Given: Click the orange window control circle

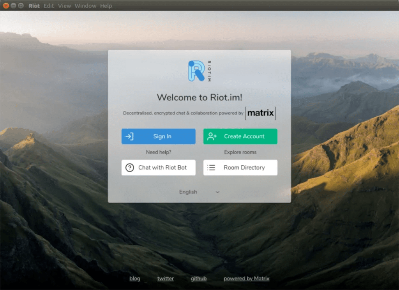Looking at the screenshot, I should tap(5, 6).
